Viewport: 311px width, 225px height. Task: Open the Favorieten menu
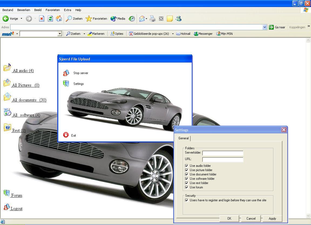point(53,10)
